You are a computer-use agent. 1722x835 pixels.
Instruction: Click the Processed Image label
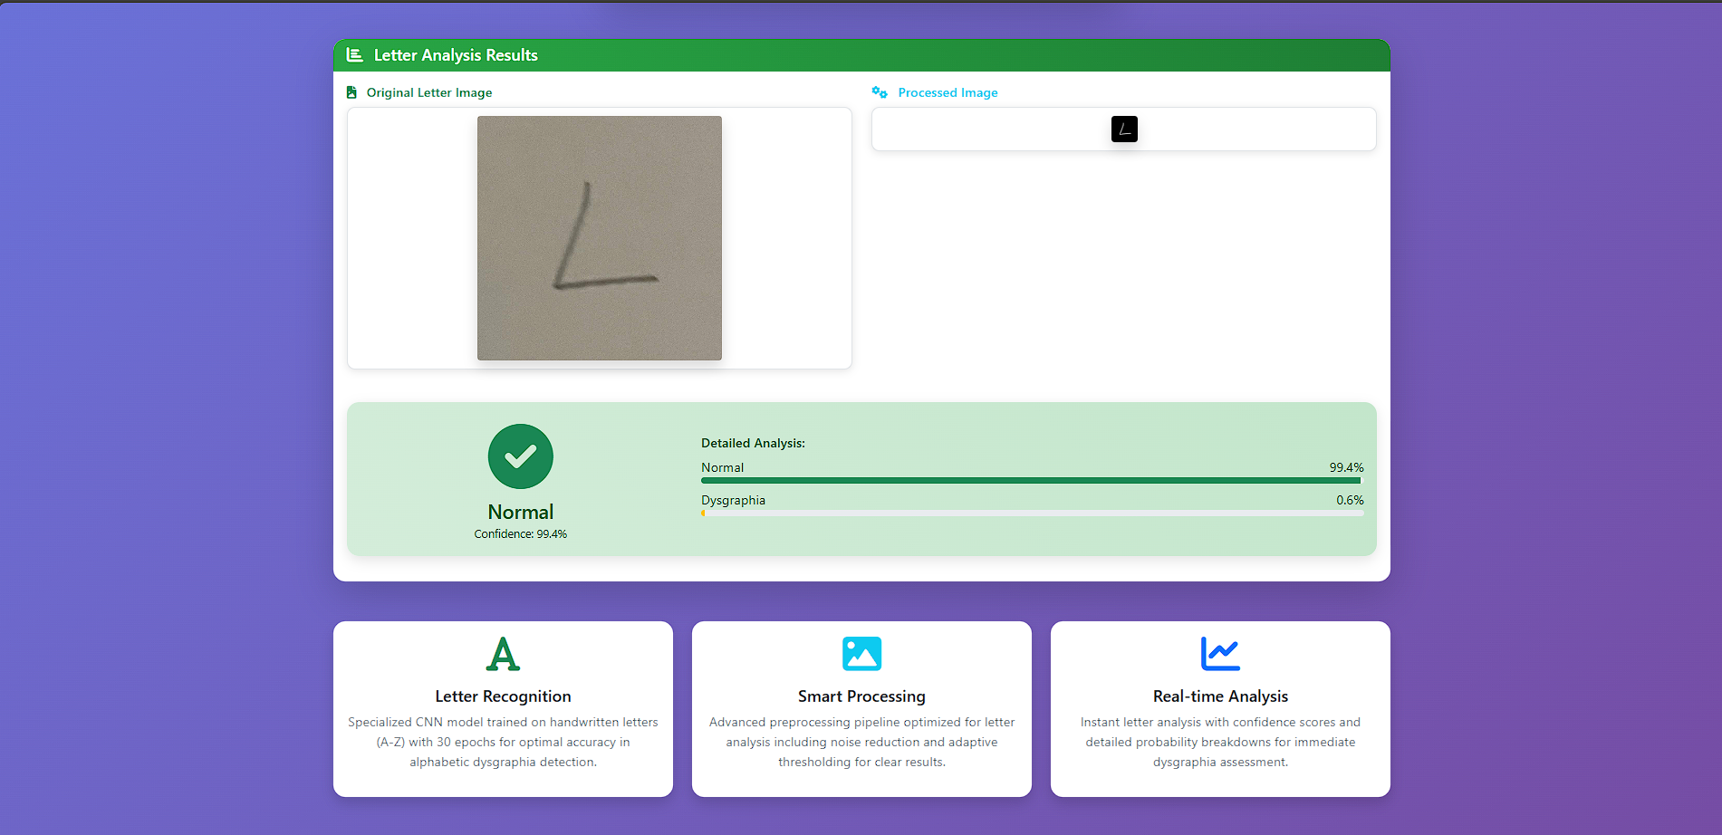pos(948,92)
